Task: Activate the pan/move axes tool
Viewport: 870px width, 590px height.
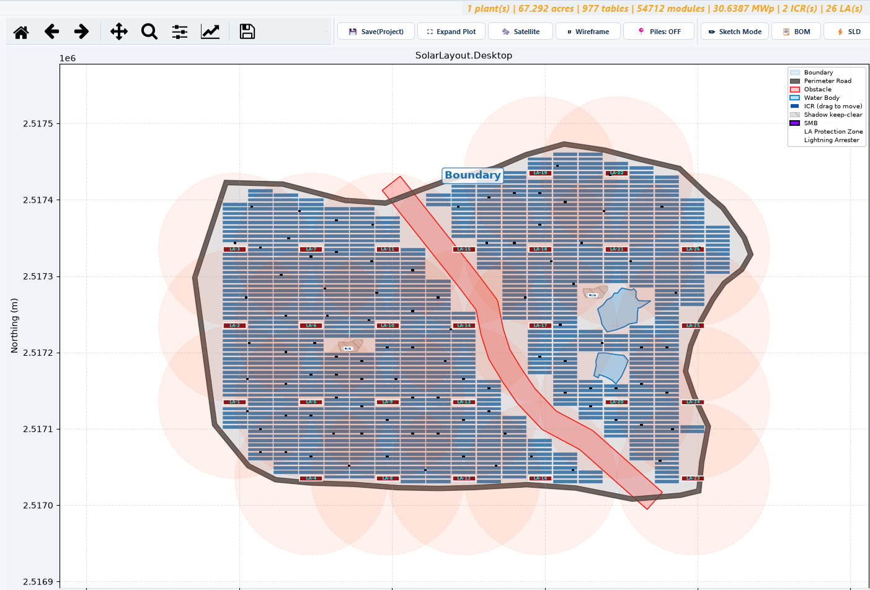Action: [x=119, y=32]
